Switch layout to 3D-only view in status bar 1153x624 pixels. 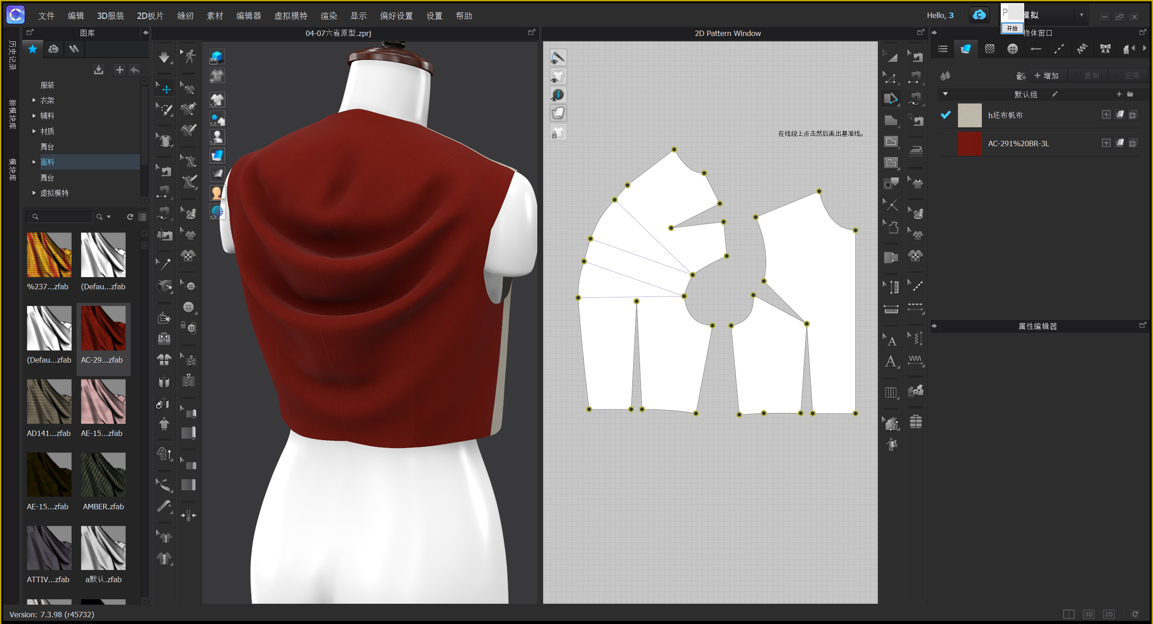(x=1089, y=614)
